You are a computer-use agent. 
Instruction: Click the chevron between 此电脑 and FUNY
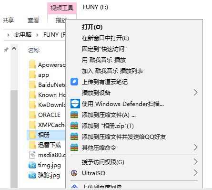coord(38,35)
